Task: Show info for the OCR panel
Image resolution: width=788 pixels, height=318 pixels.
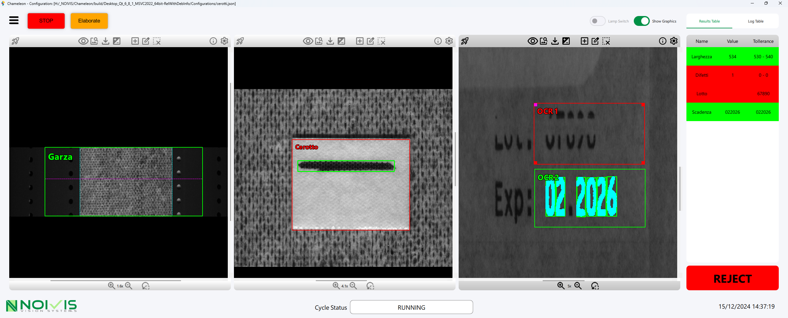Action: 663,41
